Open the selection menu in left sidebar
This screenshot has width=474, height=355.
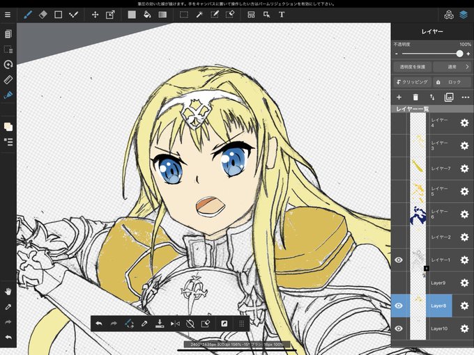click(x=8, y=49)
